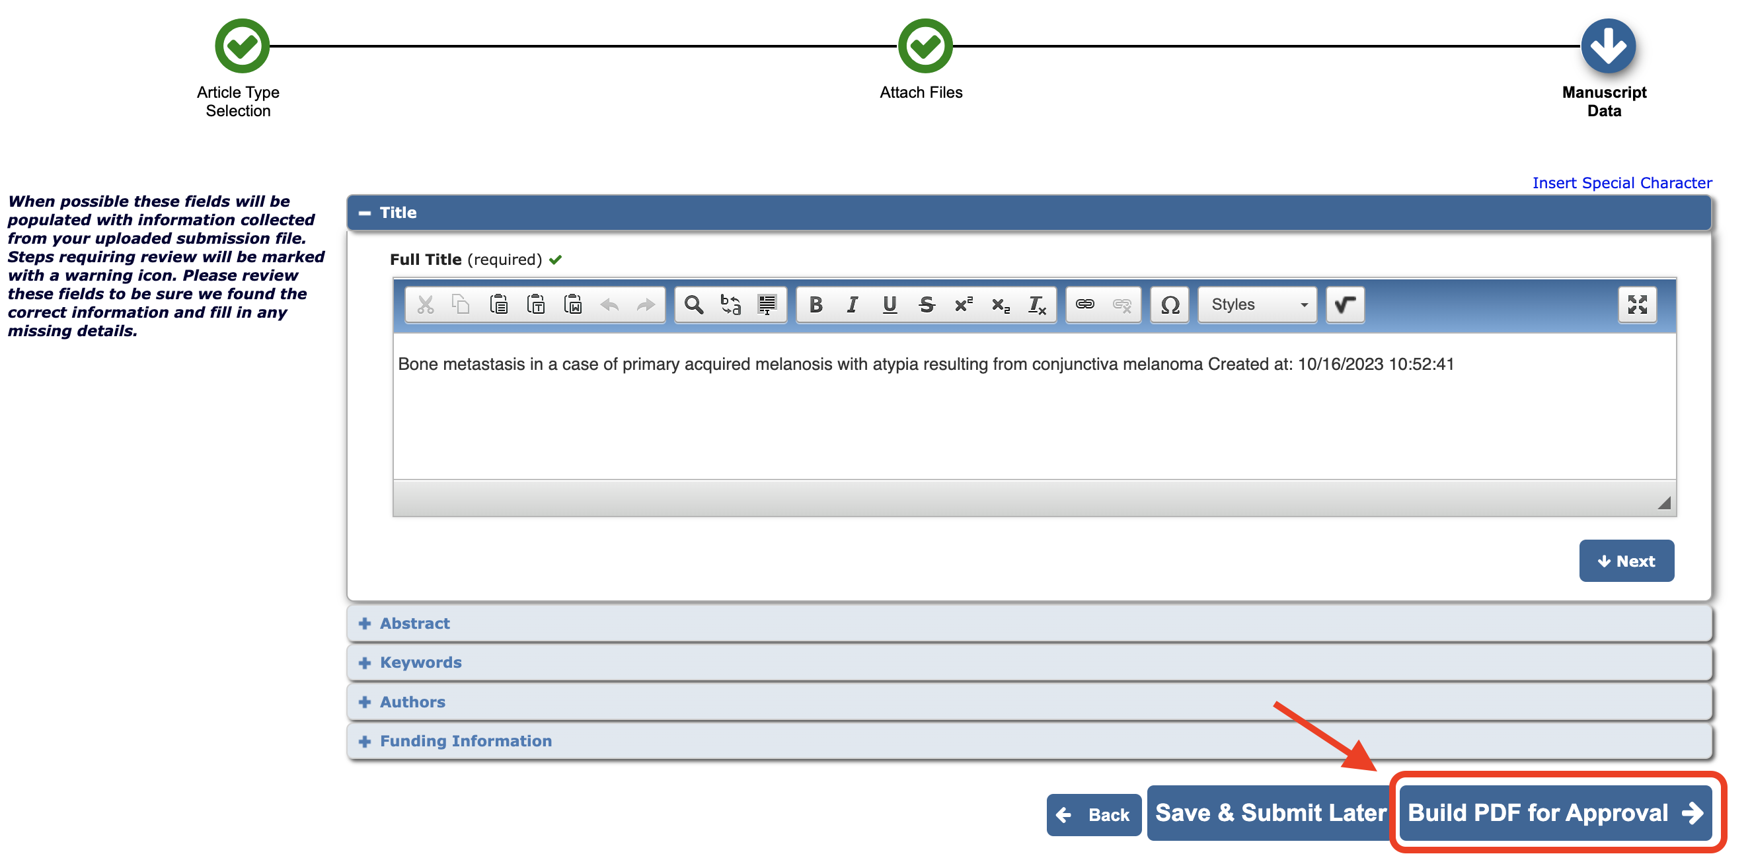Screen dimensions: 1750x856
Task: Click the Cut icon in the editor toolbar
Action: click(425, 304)
